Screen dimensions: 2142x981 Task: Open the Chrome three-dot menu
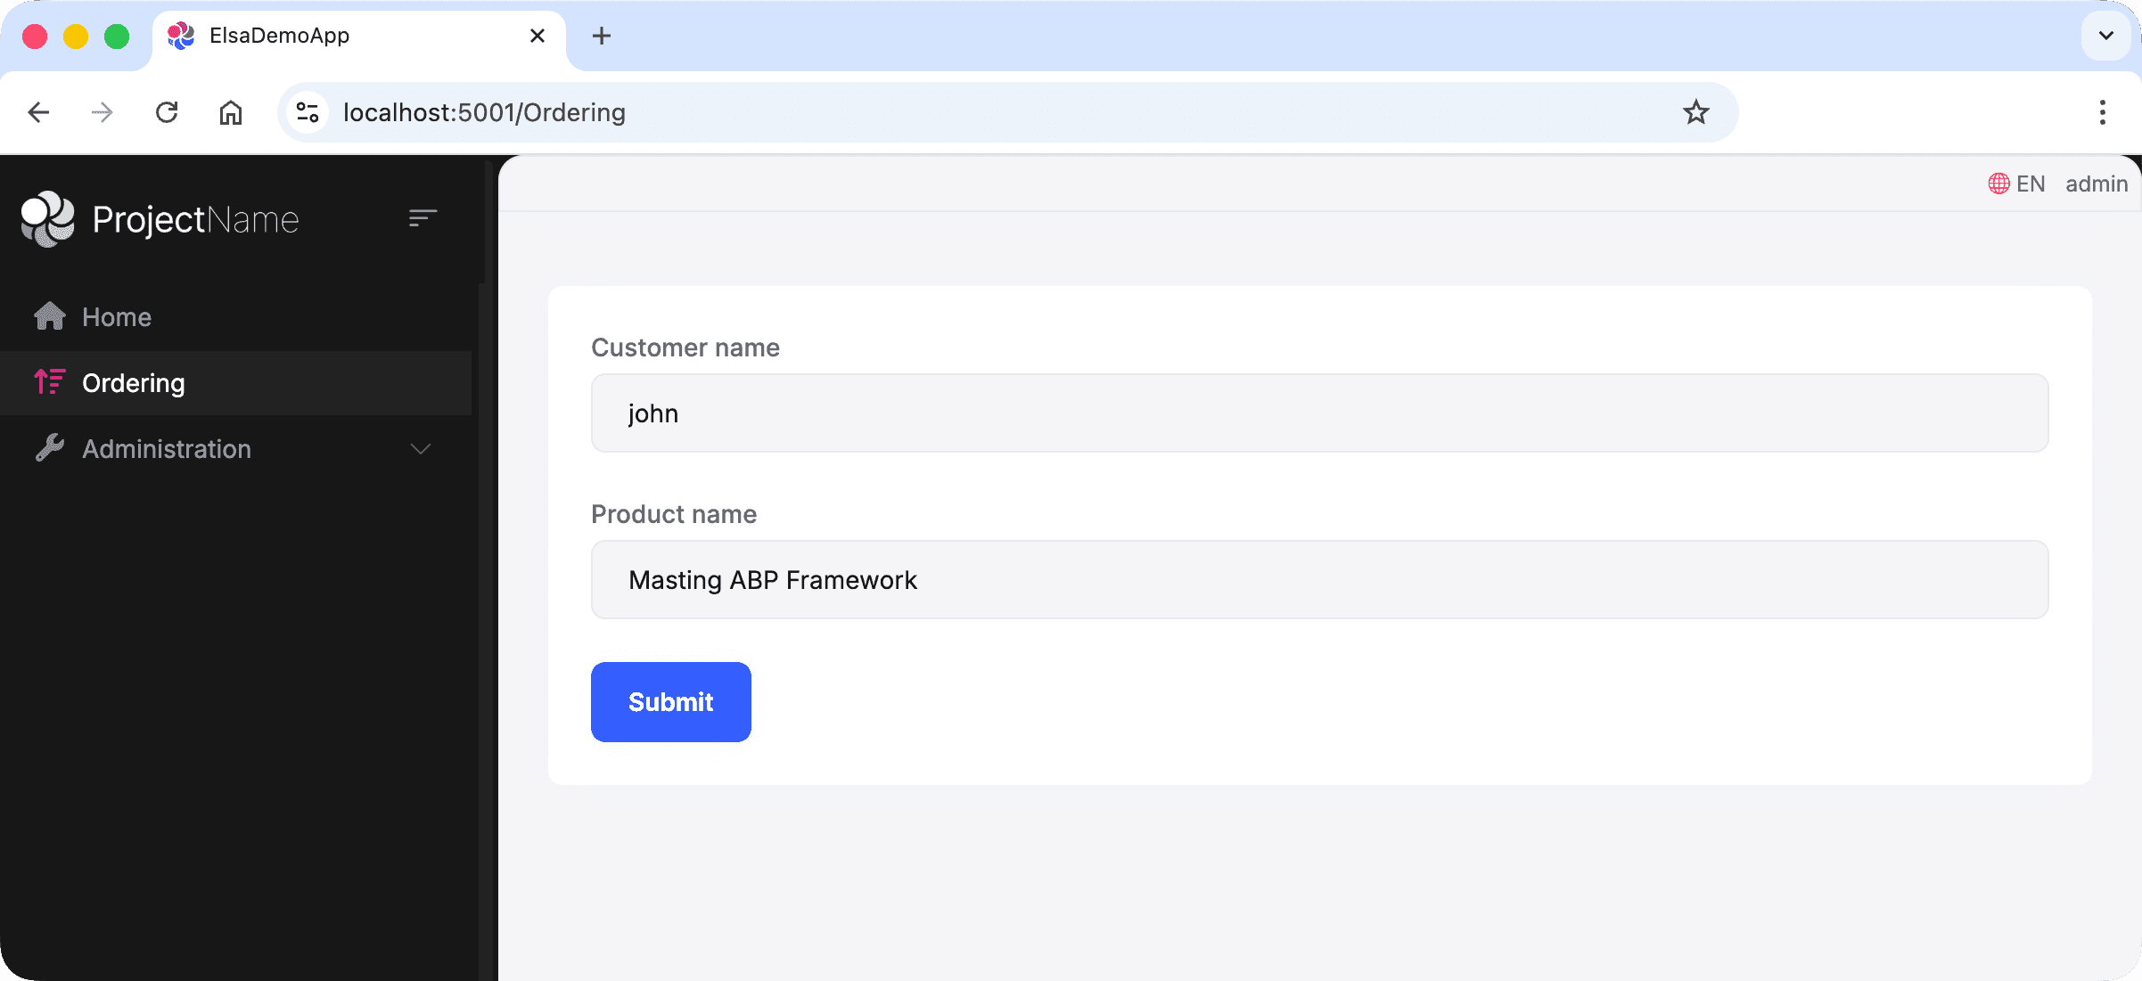(2103, 112)
